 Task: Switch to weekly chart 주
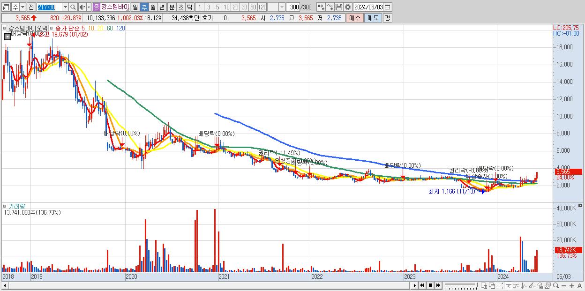[x=144, y=7]
